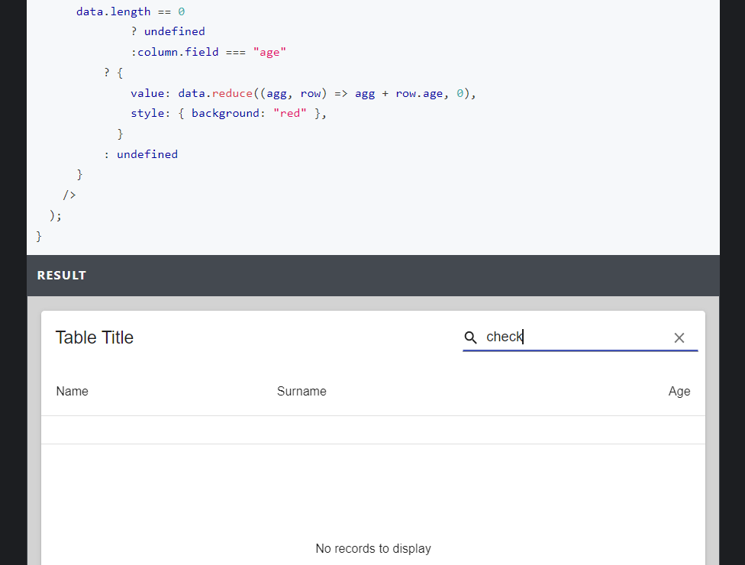Sort the table by the Surname column
The height and width of the screenshot is (565, 745).
tap(302, 391)
